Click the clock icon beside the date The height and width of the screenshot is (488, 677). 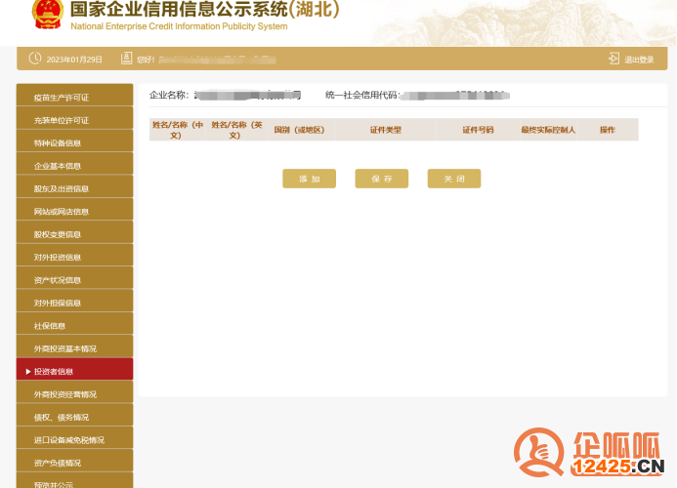pyautogui.click(x=35, y=59)
